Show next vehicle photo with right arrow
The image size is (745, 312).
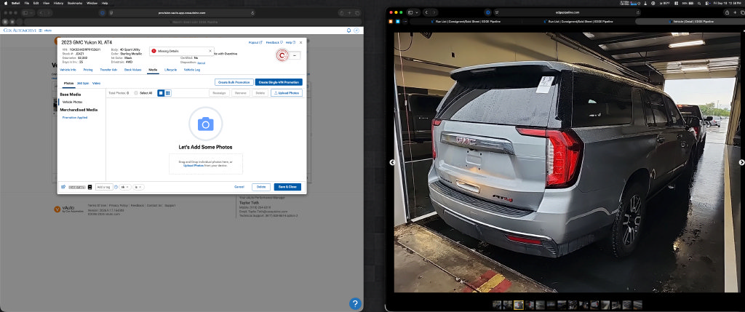click(x=741, y=162)
